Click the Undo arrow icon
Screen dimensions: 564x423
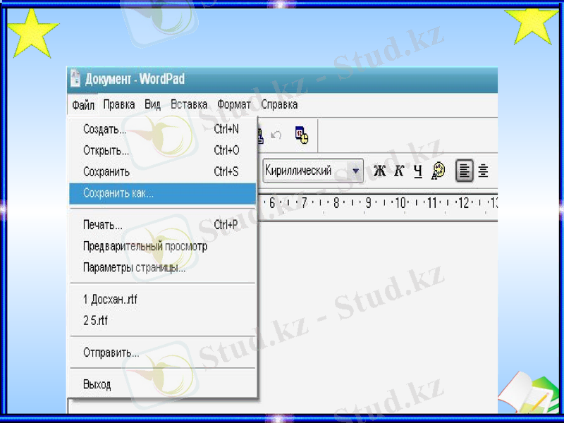[x=276, y=135]
